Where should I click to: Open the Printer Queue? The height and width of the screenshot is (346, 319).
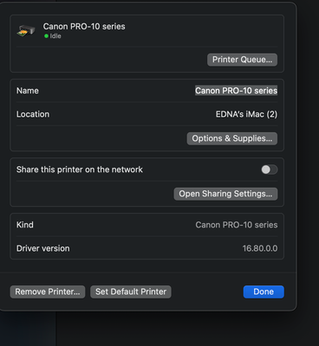pyautogui.click(x=242, y=60)
